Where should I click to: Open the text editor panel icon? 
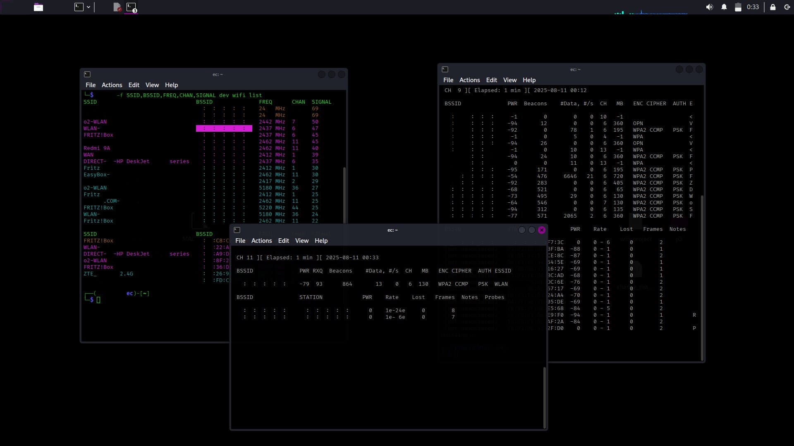pos(117,7)
